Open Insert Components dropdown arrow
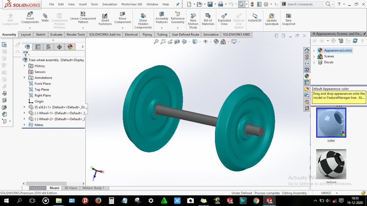This screenshot has height=206, width=367. pyautogui.click(x=30, y=28)
